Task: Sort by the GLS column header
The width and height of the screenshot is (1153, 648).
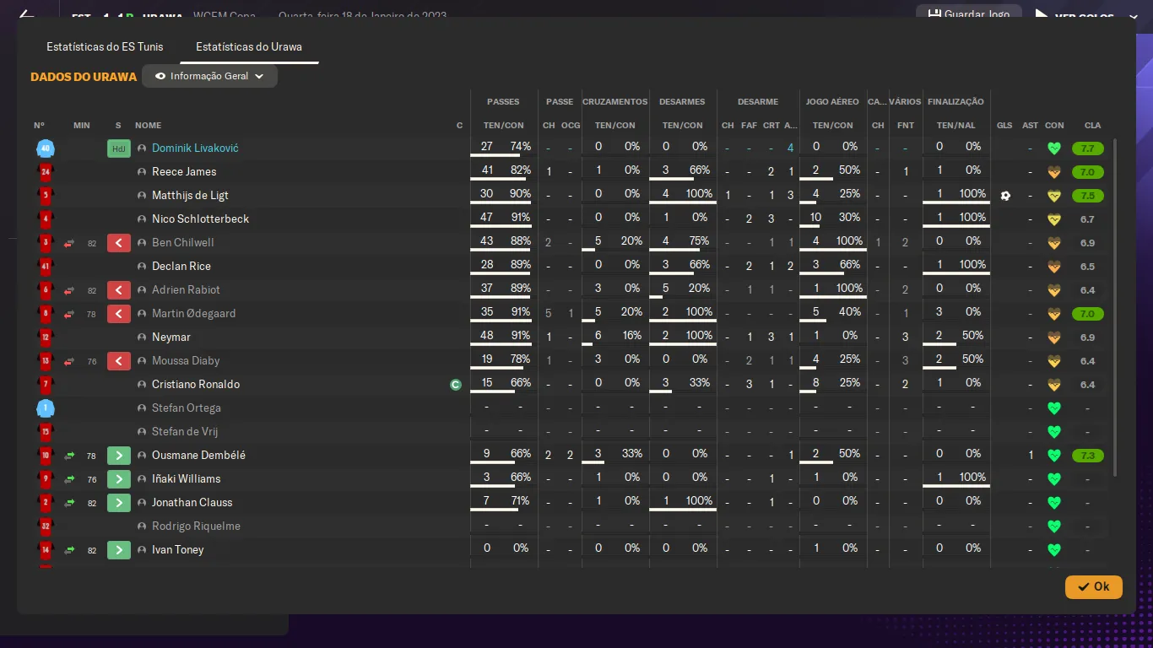Action: point(1004,126)
